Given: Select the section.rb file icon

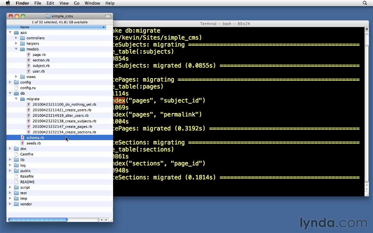Looking at the screenshot, I should [28, 60].
